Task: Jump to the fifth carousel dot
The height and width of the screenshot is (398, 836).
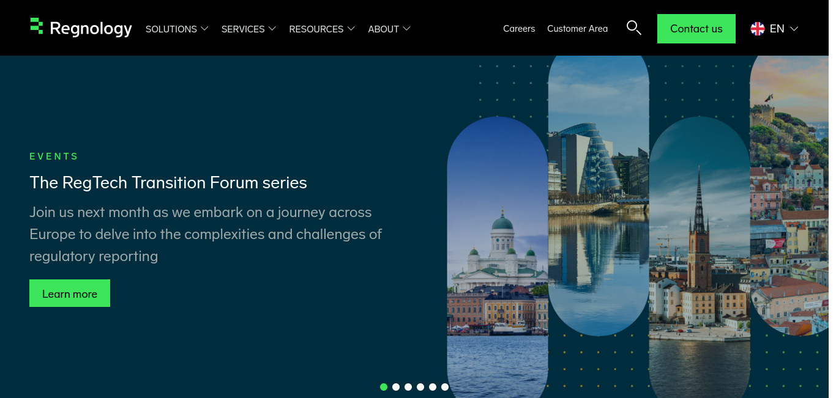Action: [x=433, y=387]
